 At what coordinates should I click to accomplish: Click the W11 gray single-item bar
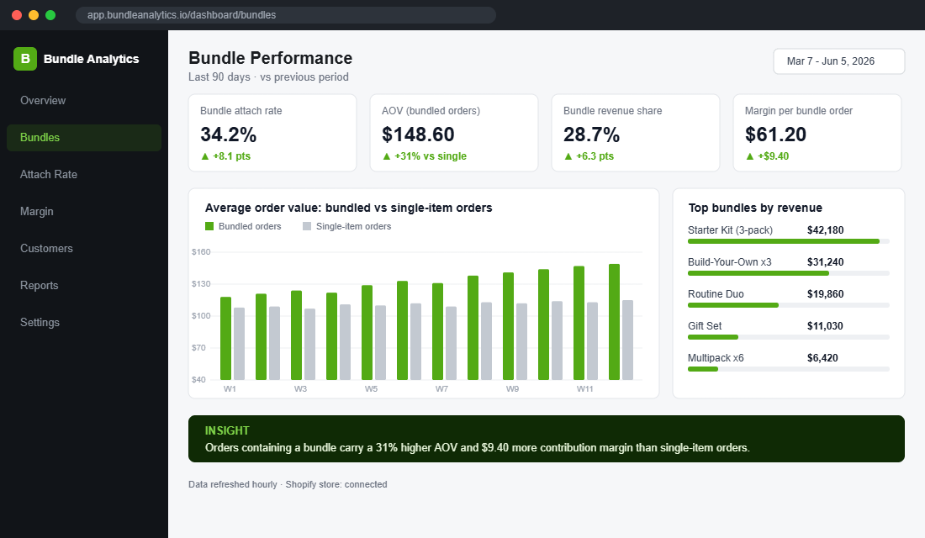[592, 341]
